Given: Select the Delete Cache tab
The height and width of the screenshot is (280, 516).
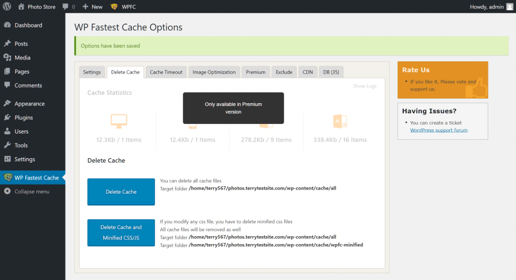Looking at the screenshot, I should click(126, 72).
